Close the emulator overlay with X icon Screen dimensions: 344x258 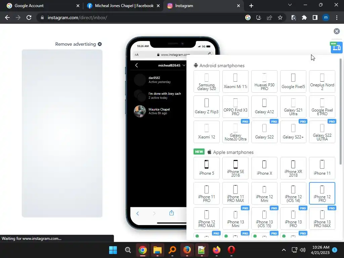click(337, 31)
